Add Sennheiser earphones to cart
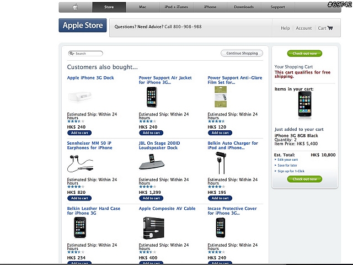 tap(79, 198)
